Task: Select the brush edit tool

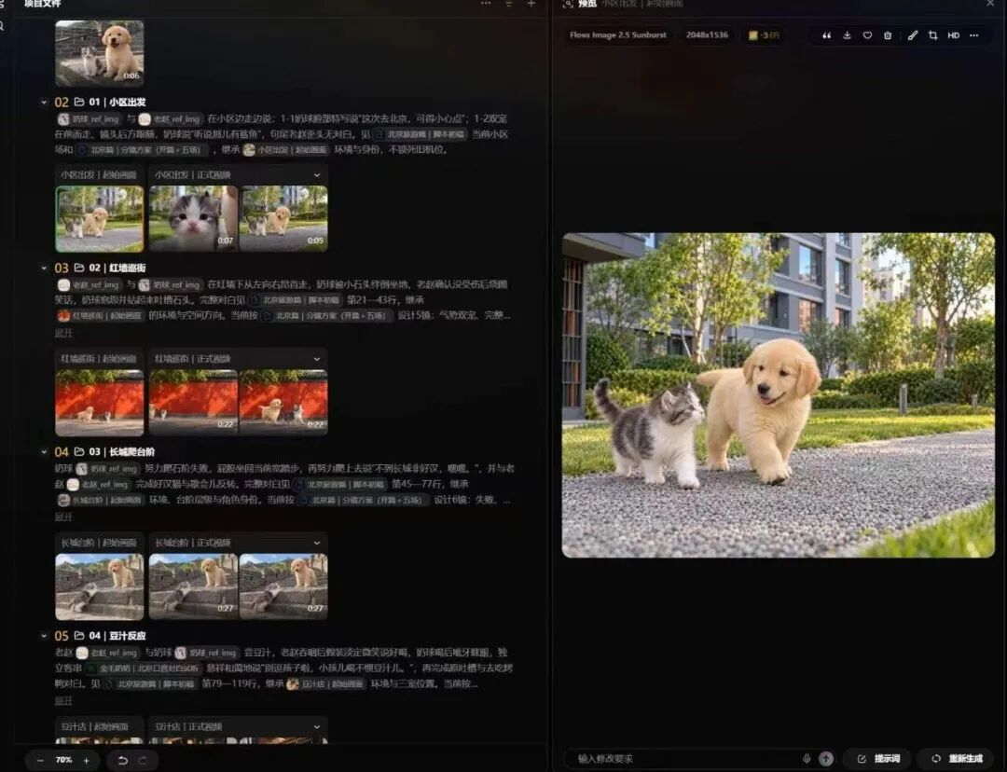Action: tap(913, 35)
